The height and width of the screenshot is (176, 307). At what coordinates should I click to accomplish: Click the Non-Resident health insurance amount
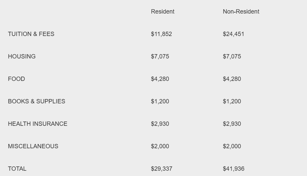(x=232, y=124)
